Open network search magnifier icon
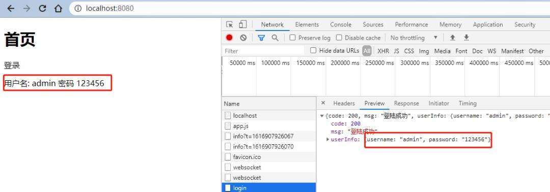The image size is (550, 192). [x=275, y=38]
